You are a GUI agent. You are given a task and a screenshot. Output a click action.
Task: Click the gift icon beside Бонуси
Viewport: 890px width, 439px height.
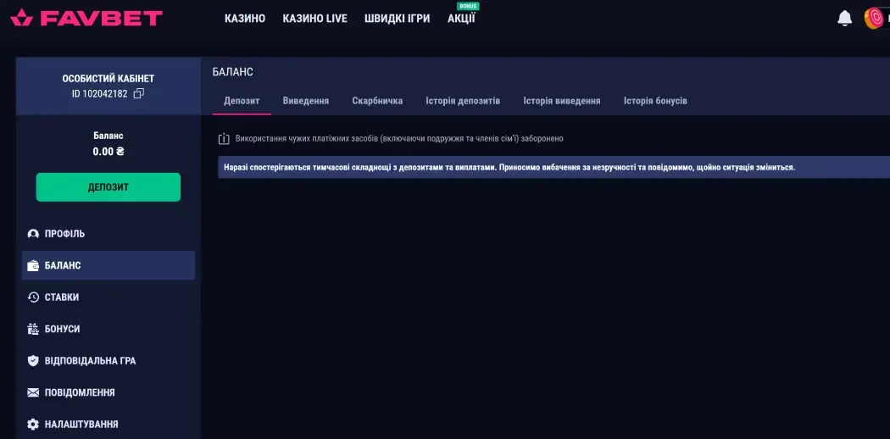pyautogui.click(x=33, y=329)
